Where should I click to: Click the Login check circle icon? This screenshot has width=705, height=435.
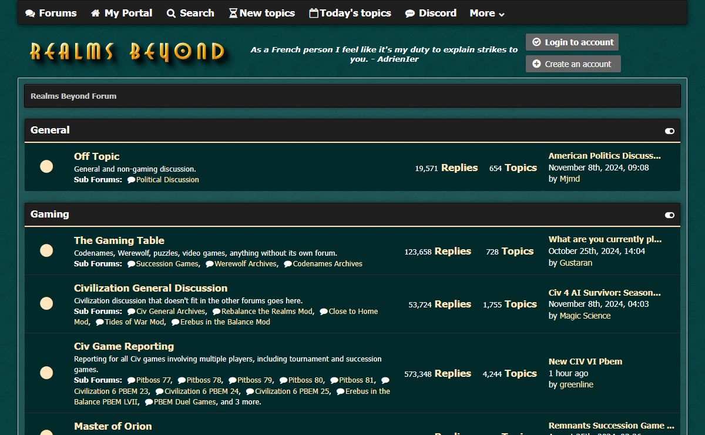[536, 42]
